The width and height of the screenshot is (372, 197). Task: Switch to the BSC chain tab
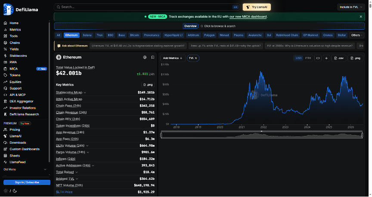(x=111, y=35)
